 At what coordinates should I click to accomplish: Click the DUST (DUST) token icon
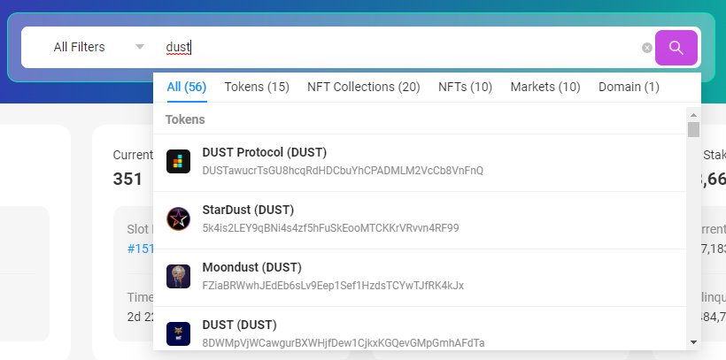click(x=179, y=333)
